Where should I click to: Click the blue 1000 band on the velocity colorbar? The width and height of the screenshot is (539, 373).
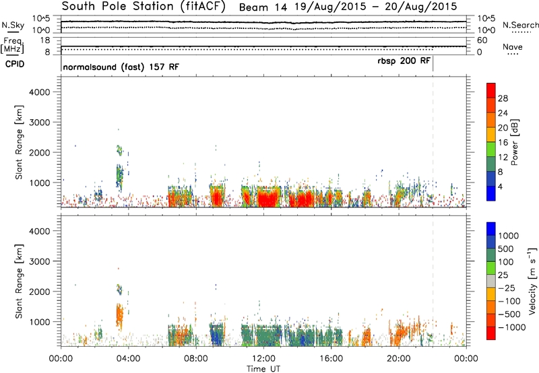click(x=491, y=229)
